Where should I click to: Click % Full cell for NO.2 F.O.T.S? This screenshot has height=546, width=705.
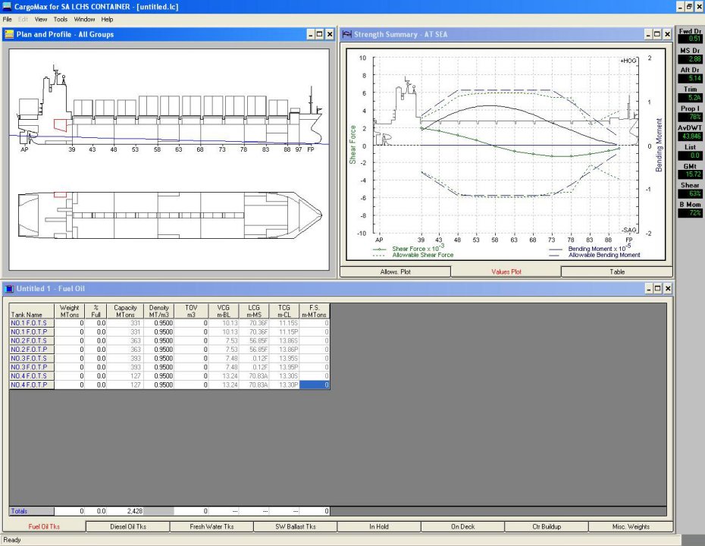point(96,340)
